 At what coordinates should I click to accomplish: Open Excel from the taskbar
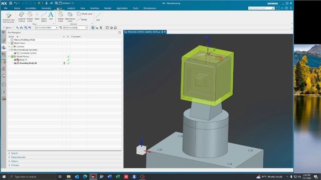point(118,176)
